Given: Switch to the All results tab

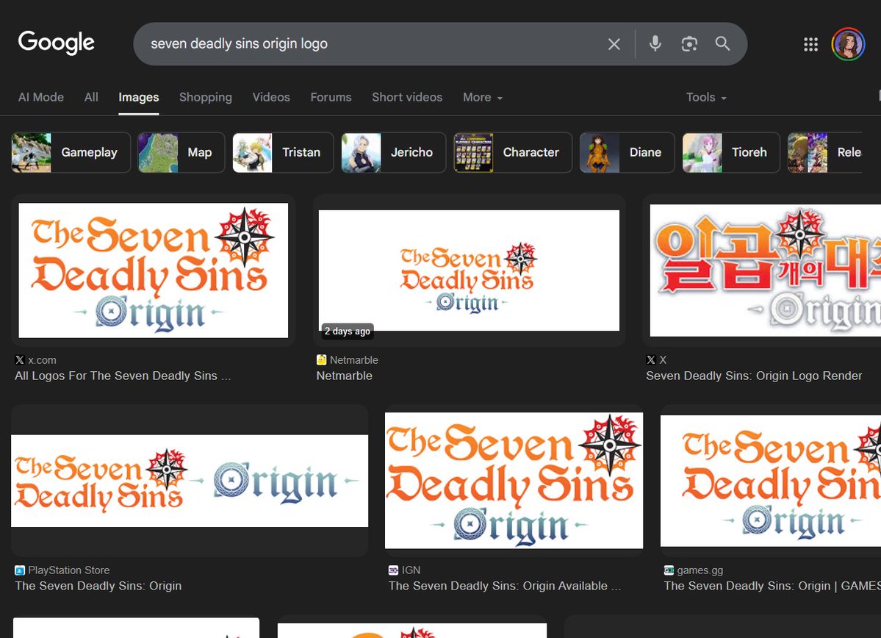Looking at the screenshot, I should click(91, 97).
